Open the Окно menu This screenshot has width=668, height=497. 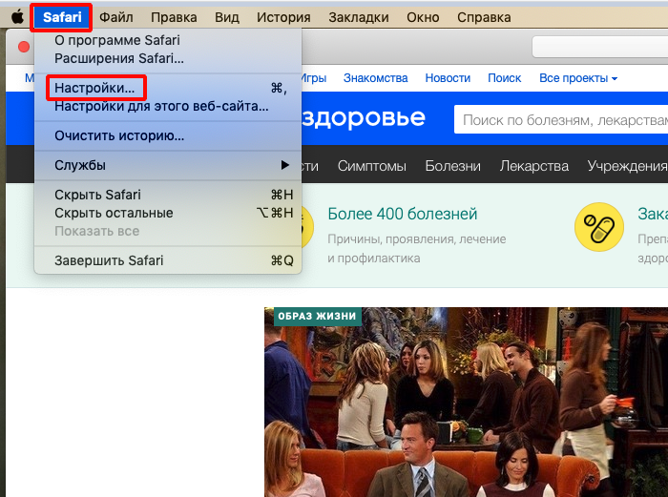click(x=423, y=17)
